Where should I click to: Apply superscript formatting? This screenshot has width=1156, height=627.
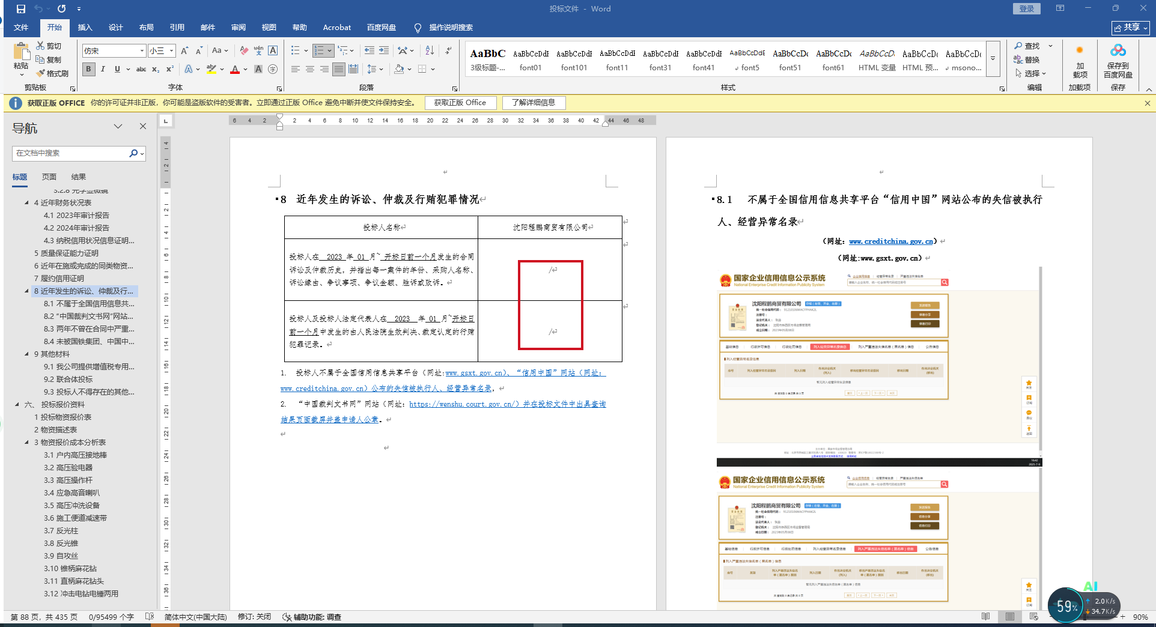click(x=170, y=69)
